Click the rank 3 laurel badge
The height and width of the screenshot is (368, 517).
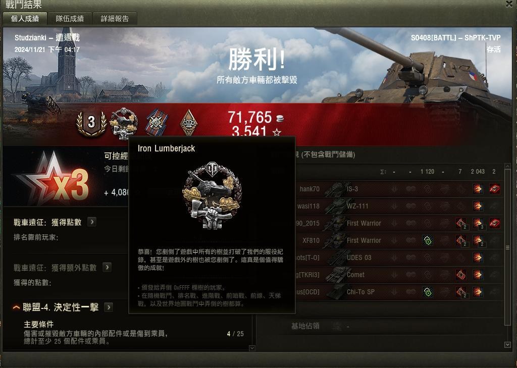click(91, 123)
